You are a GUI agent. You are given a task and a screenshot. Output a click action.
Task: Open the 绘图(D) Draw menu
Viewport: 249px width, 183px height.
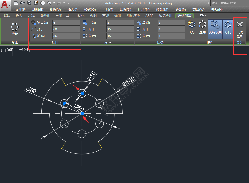point(125,9)
